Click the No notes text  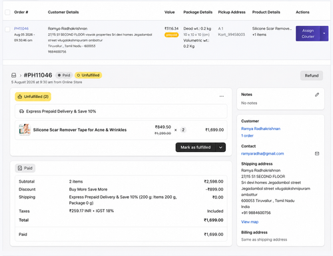249,103
